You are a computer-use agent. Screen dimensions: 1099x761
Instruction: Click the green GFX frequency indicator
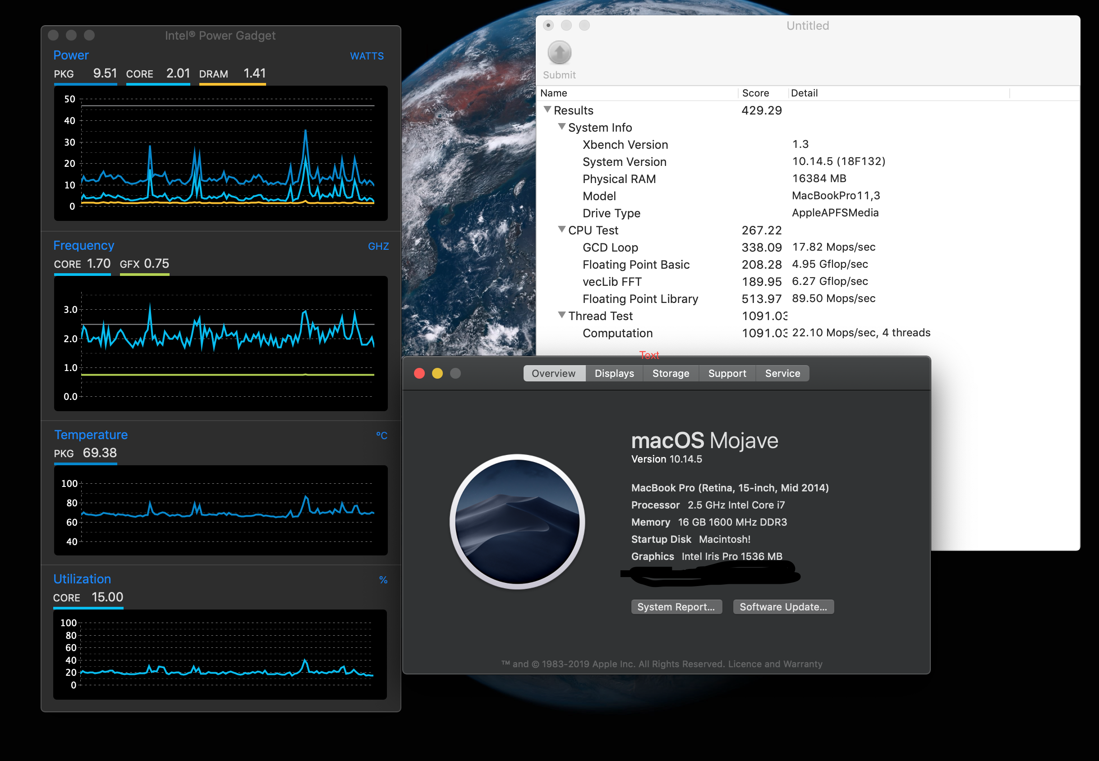(144, 274)
